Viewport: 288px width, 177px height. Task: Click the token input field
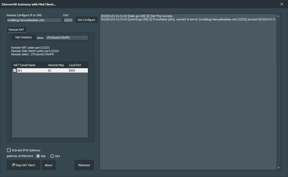(67, 38)
